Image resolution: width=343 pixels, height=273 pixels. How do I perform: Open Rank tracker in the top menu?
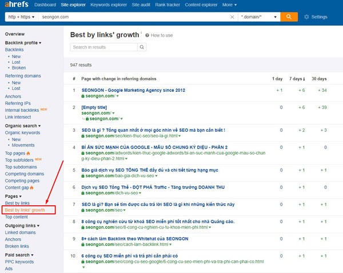167,5
